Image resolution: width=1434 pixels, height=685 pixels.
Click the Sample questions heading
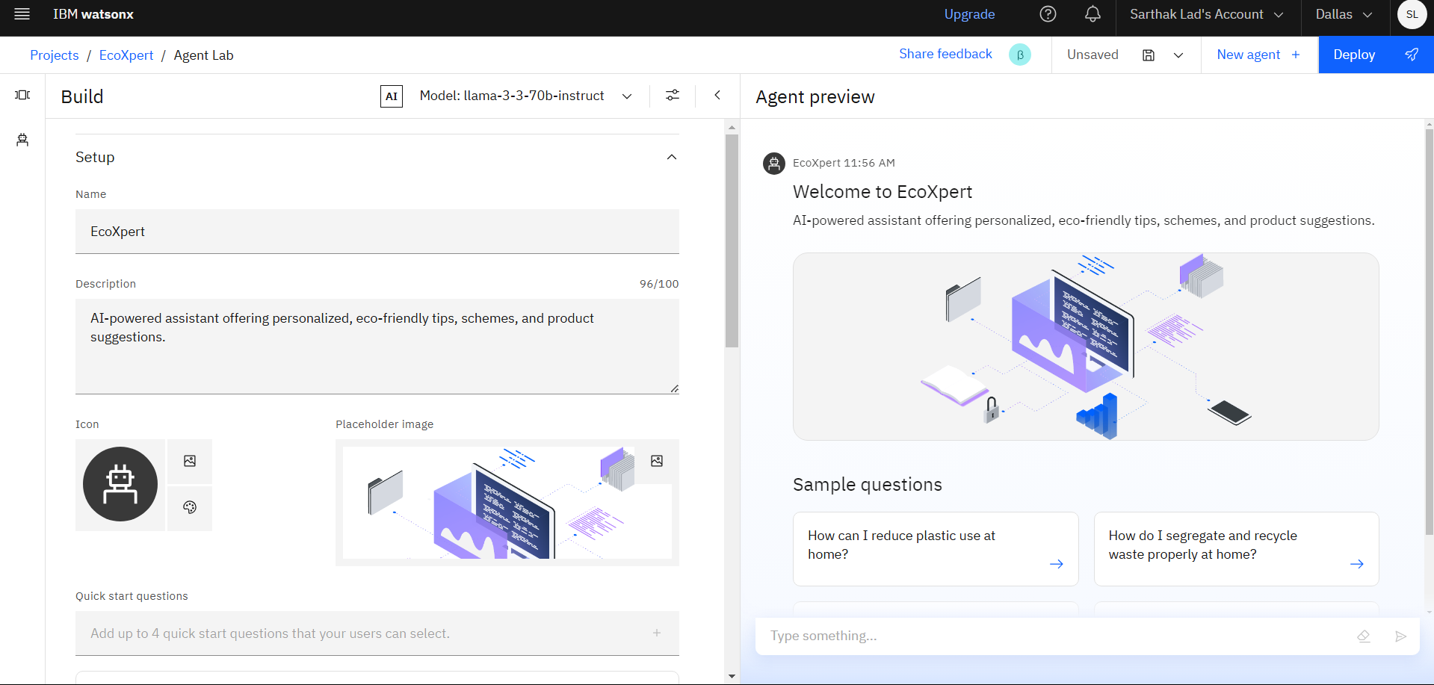point(868,485)
